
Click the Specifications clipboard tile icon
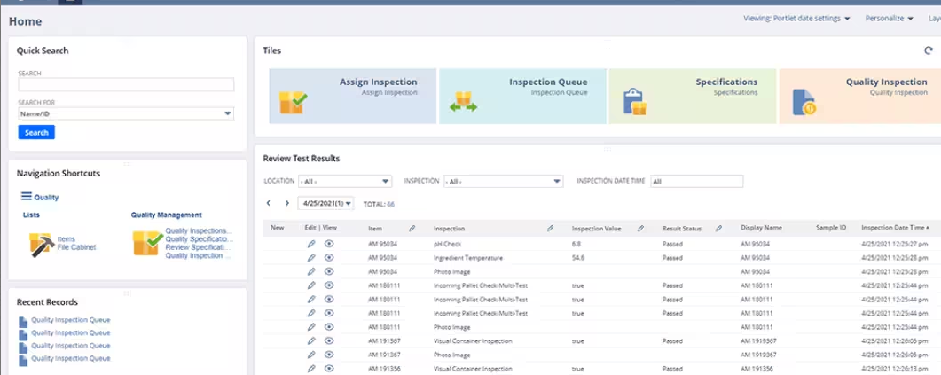pos(633,102)
